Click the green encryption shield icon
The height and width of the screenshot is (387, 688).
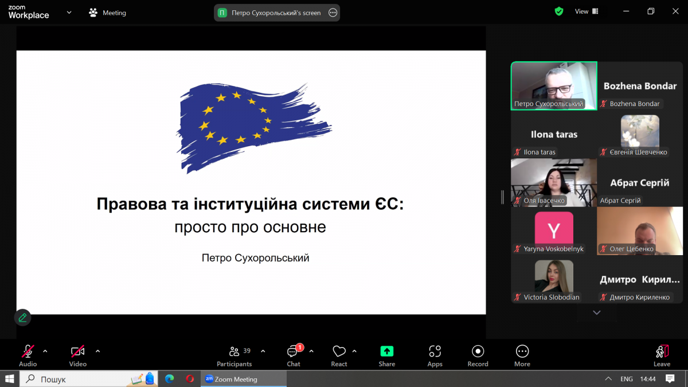coord(559,11)
